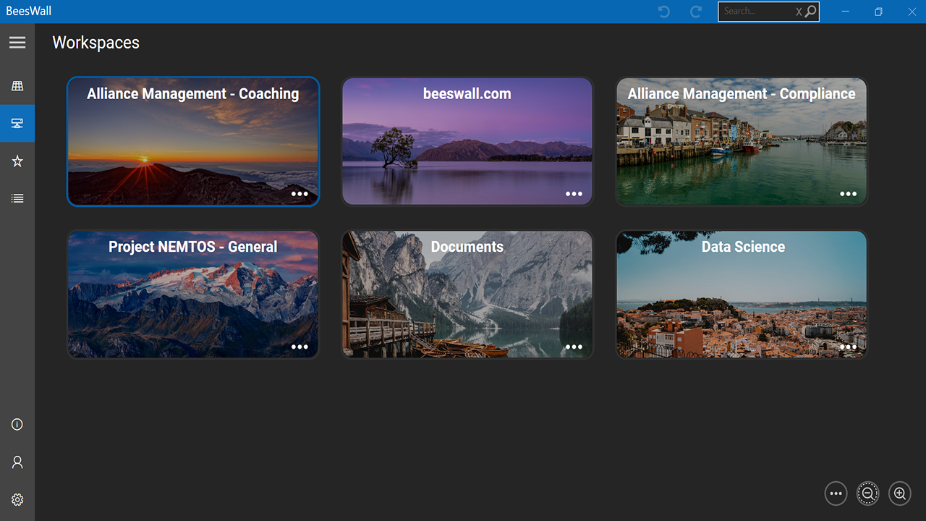The image size is (926, 521).
Task: Zoom in with the plus magnifier button
Action: pyautogui.click(x=900, y=494)
